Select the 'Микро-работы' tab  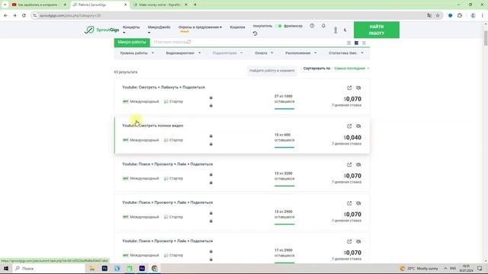[132, 43]
